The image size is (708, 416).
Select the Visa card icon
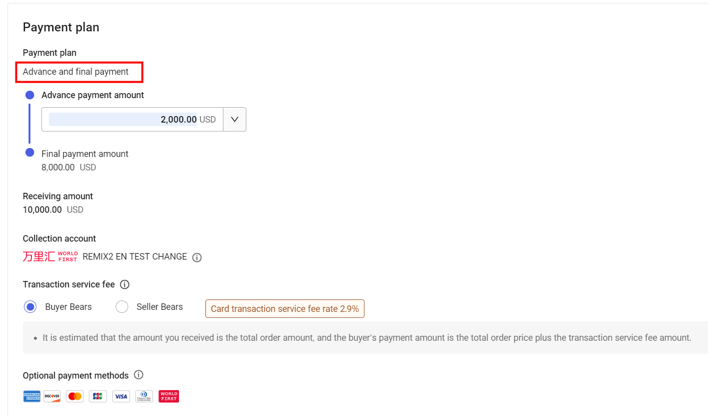click(121, 396)
